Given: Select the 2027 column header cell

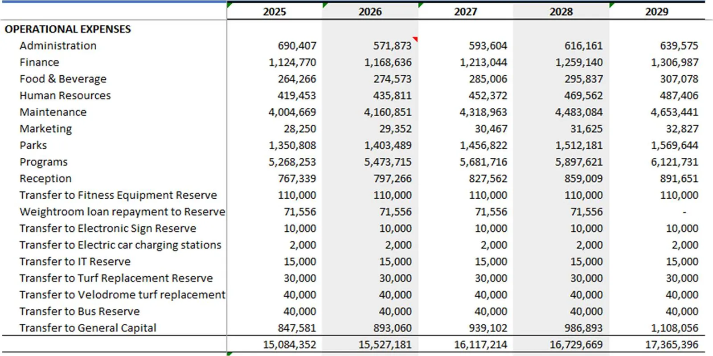Looking at the screenshot, I should coord(466,12).
